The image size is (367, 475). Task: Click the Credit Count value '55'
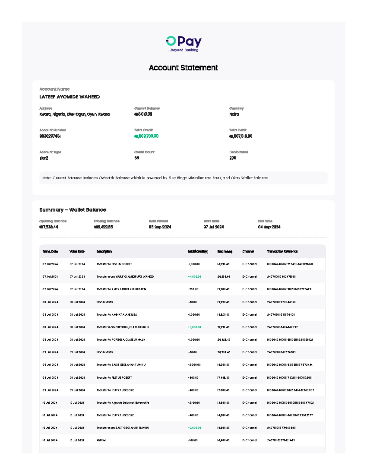tap(137, 158)
